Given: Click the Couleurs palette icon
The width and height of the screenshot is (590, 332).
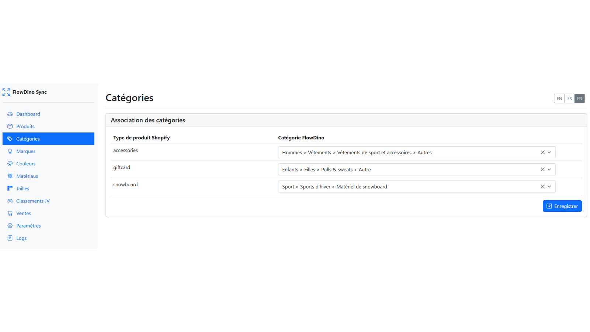Looking at the screenshot, I should tap(10, 163).
